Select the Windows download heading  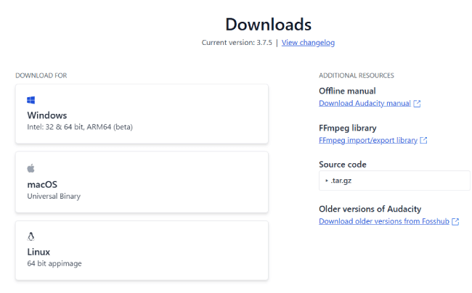tap(47, 115)
